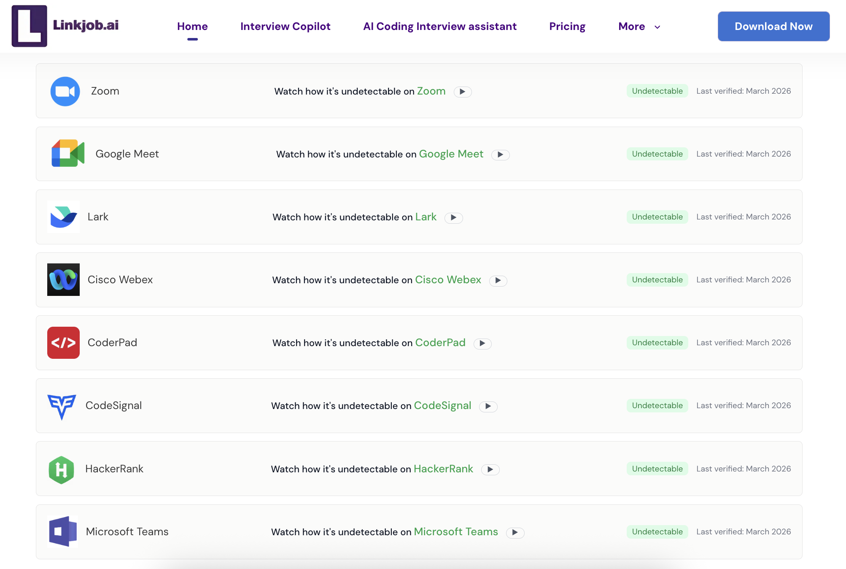Click the Microsoft Teams logo icon
Viewport: 846px width, 569px height.
point(63,531)
